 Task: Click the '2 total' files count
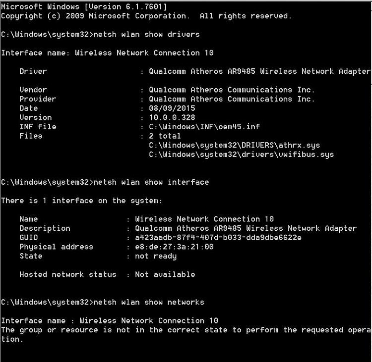tap(165, 136)
